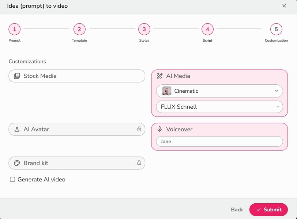Viewport: 297px width, 219px height.
Task: Click the AI Media magic wand icon
Action: click(160, 76)
